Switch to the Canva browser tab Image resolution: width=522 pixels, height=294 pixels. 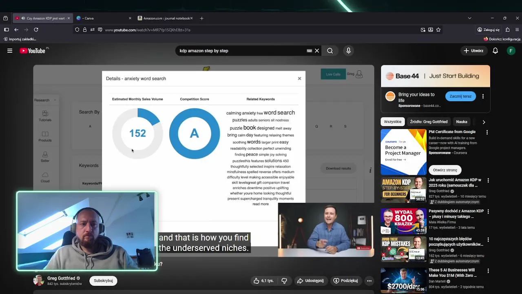pyautogui.click(x=104, y=18)
